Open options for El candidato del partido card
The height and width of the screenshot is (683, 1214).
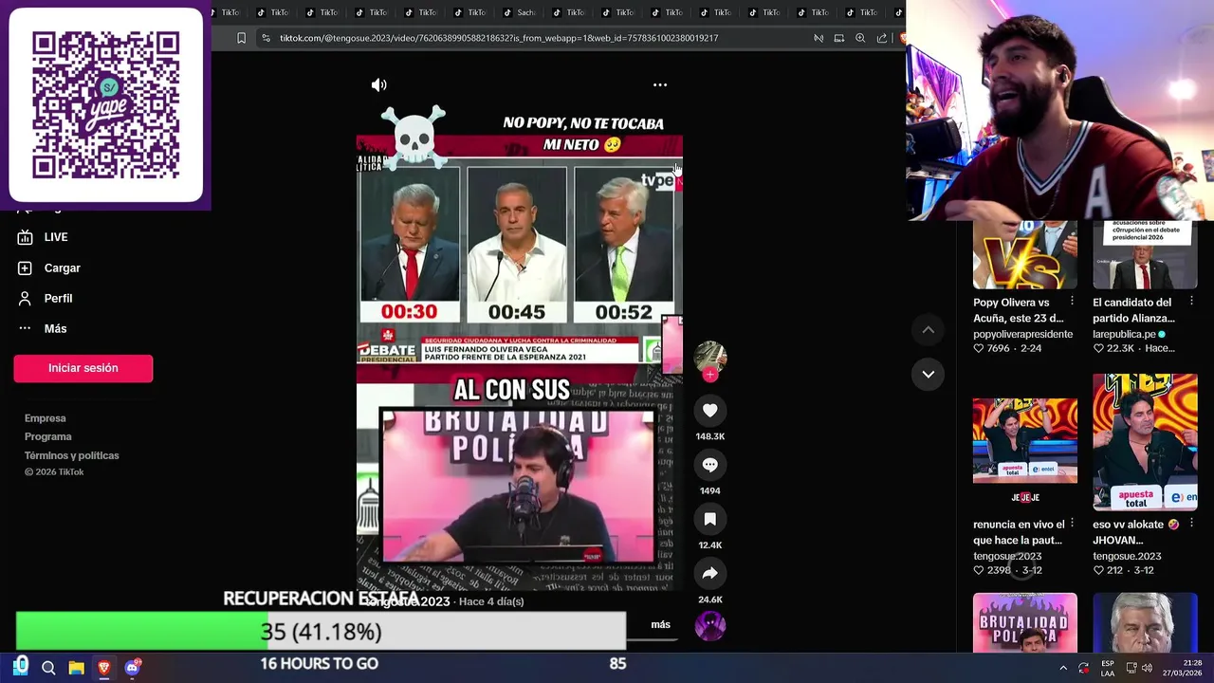[x=1192, y=302]
